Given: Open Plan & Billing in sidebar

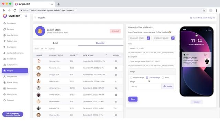Looking at the screenshot, I should pos(11,82).
